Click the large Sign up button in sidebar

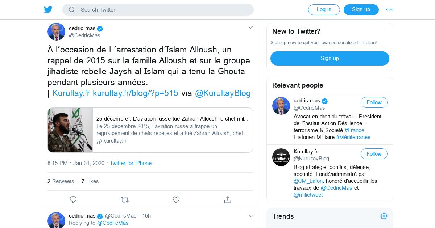click(330, 58)
